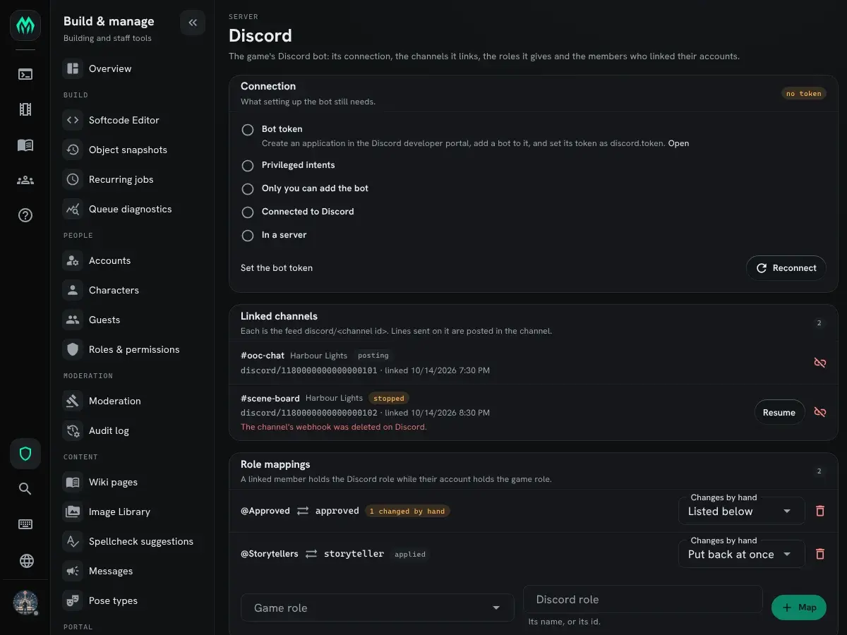Click the 'posting' badge on #ooc-chat

(x=373, y=356)
